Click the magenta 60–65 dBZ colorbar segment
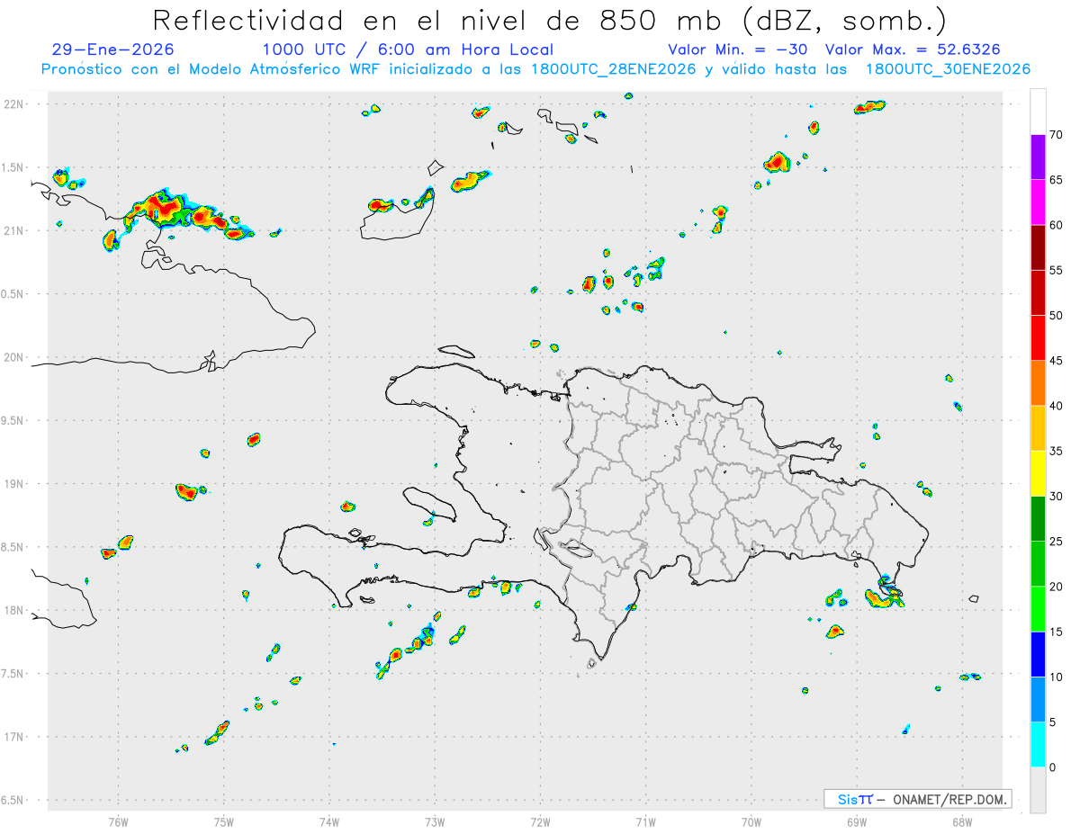Viewport: 1080px width, 834px height. [x=1038, y=202]
